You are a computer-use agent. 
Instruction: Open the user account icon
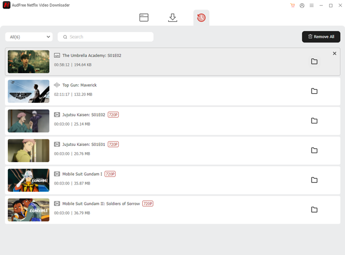click(302, 5)
